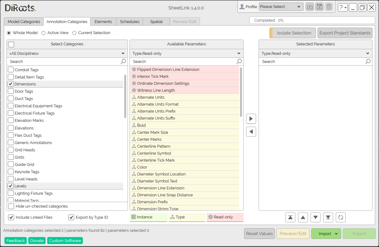Click the Export Project Standards button
The width and height of the screenshot is (379, 247).
pos(345,33)
